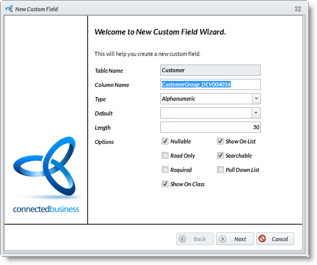Click the app icon in the title bar
The height and width of the screenshot is (265, 317).
(9, 9)
